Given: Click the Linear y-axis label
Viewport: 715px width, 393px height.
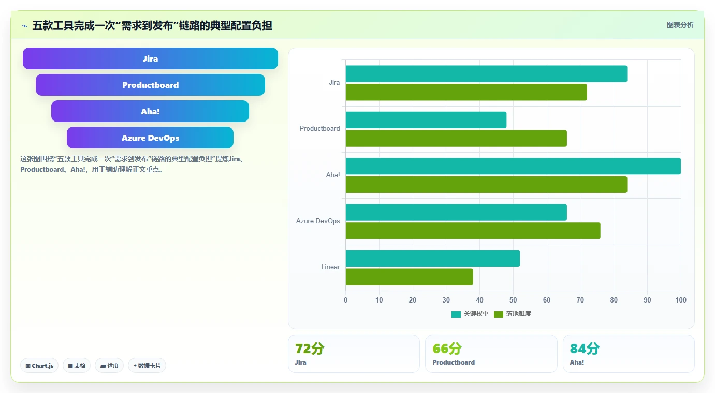Looking at the screenshot, I should pos(330,267).
